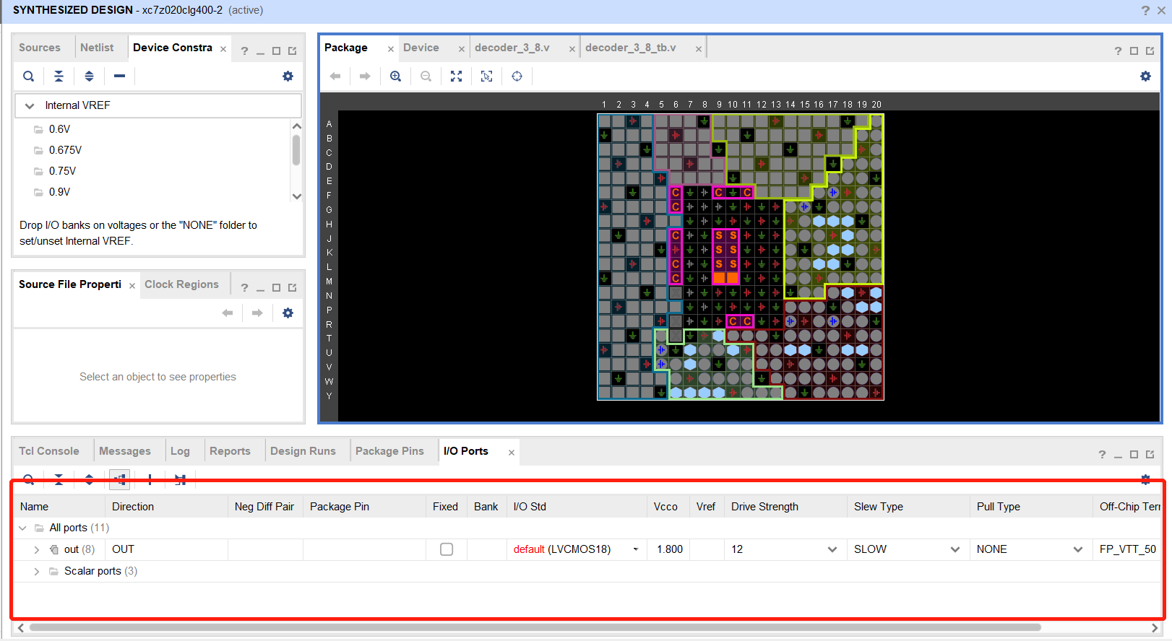Zoom in on the Package view

click(395, 76)
